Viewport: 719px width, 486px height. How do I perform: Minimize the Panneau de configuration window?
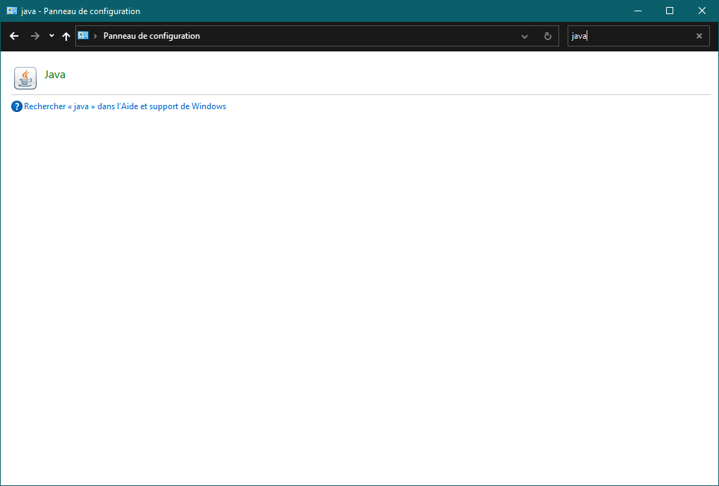pos(638,11)
